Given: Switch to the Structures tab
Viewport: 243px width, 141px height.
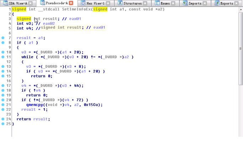Looking at the screenshot, I should point(133,3).
